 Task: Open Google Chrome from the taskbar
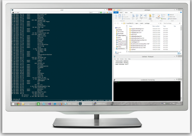tap(18, 104)
